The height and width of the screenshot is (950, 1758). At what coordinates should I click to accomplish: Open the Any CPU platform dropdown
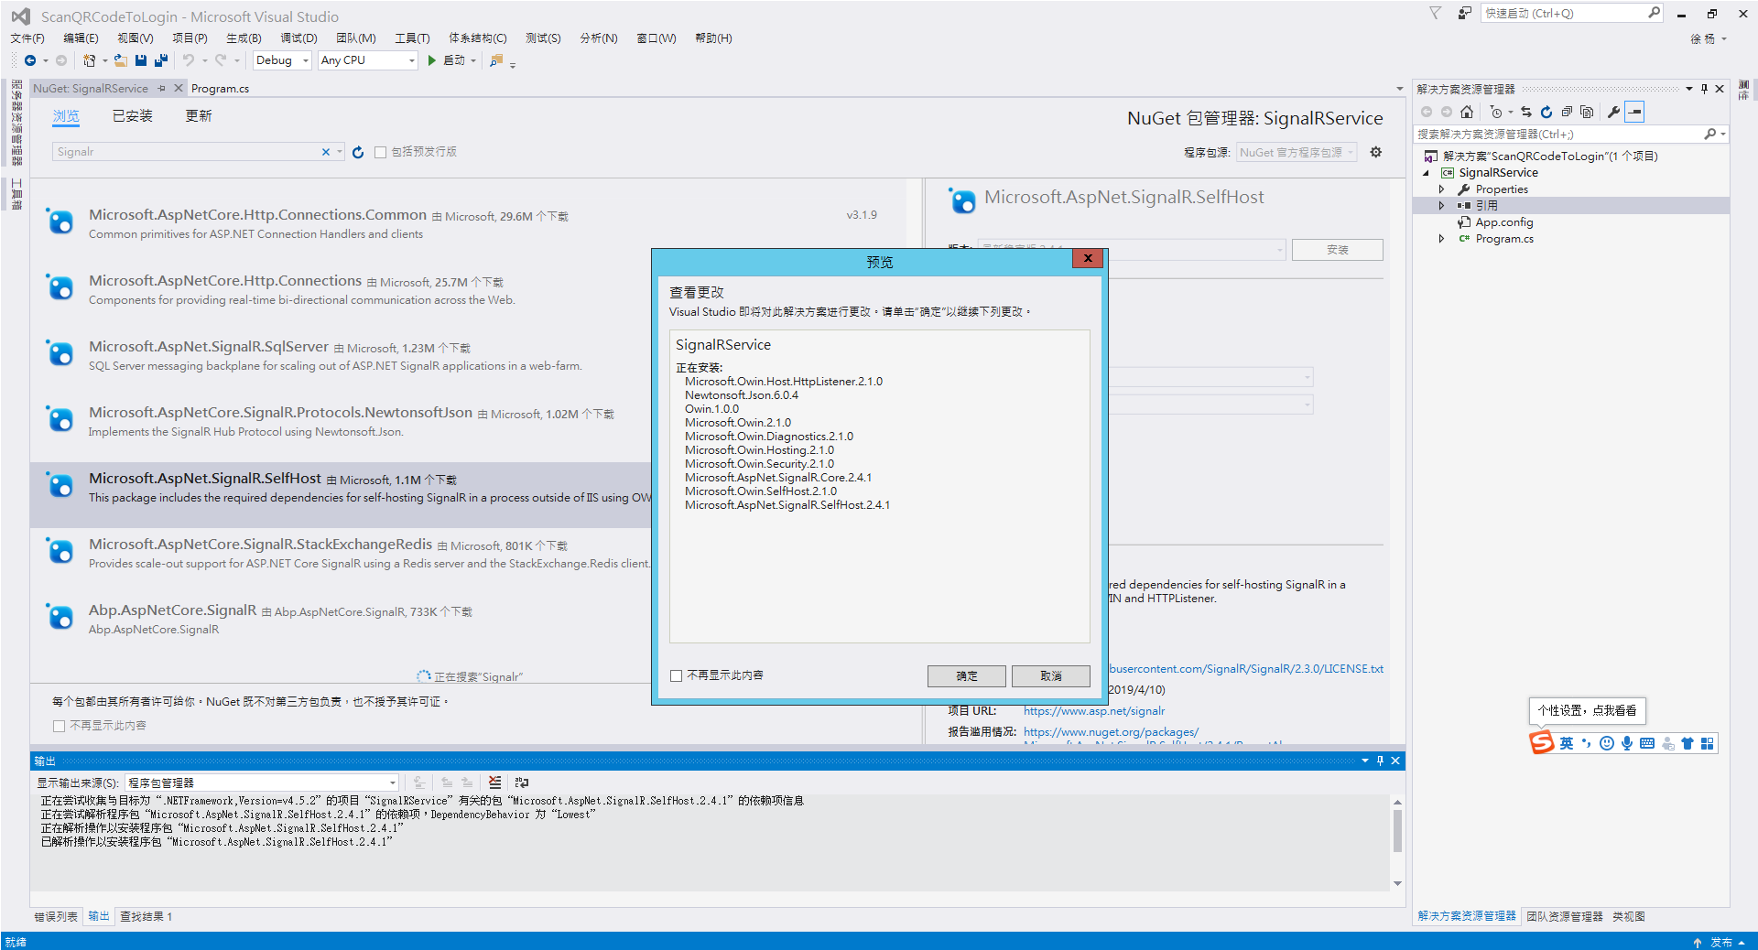coord(366,60)
